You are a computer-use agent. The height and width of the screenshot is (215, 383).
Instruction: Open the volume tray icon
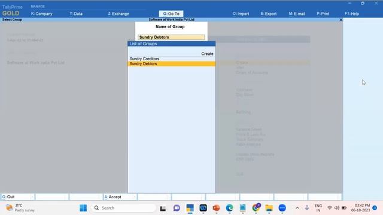tap(337, 208)
